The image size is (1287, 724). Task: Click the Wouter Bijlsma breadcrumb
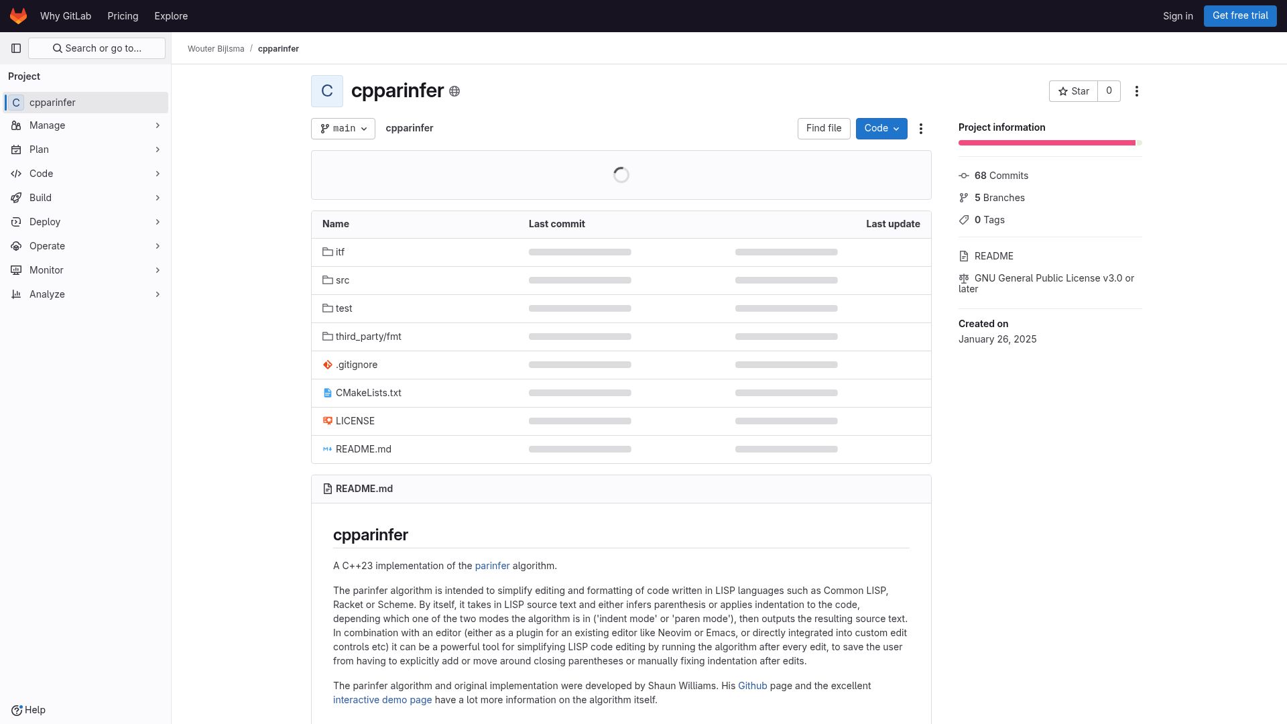pyautogui.click(x=216, y=49)
